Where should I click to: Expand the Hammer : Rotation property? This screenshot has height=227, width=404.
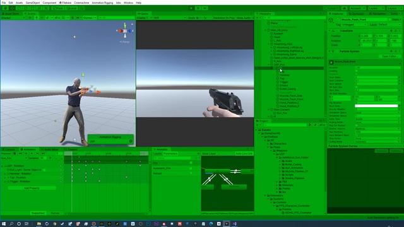pos(5,174)
